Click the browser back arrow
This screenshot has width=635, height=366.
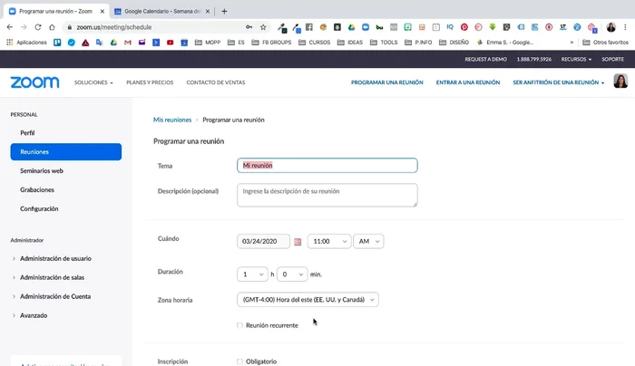(x=9, y=27)
